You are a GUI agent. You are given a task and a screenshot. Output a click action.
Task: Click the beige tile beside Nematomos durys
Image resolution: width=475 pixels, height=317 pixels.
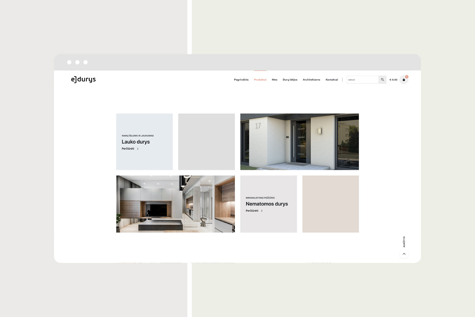[330, 204]
